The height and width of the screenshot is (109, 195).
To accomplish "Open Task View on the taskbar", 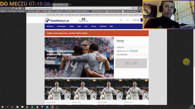I will tap(12, 107).
